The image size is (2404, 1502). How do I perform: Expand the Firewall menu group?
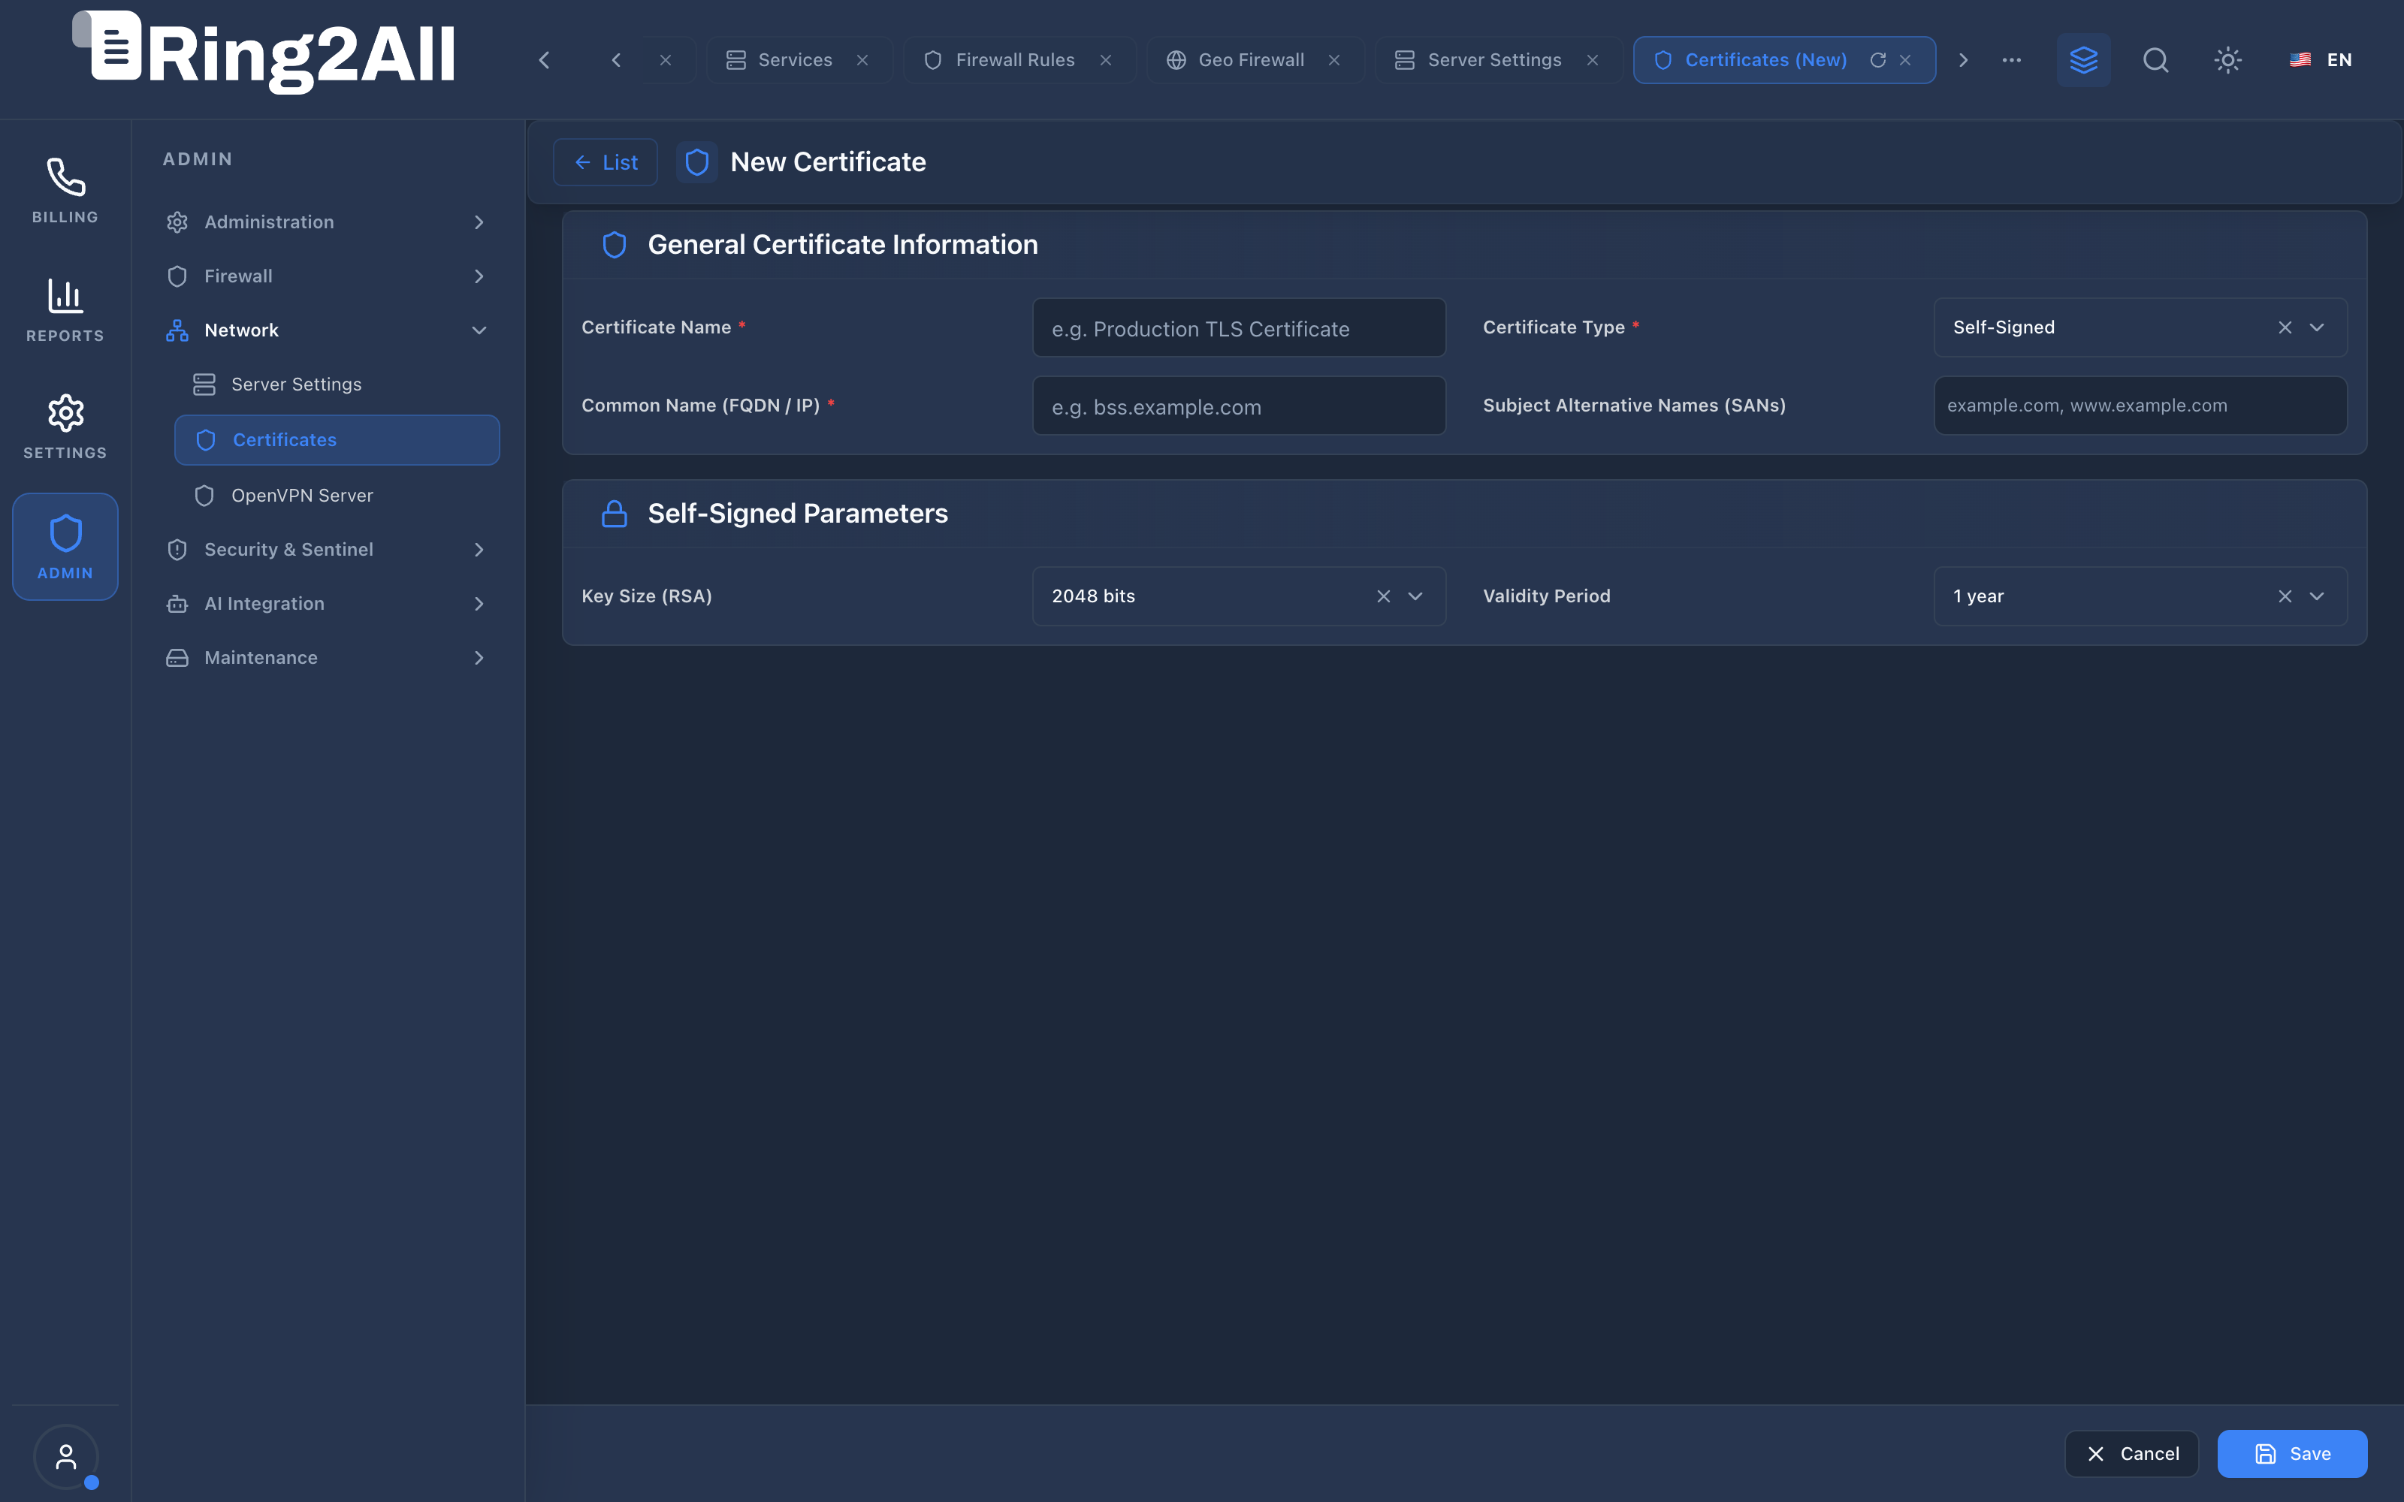327,276
